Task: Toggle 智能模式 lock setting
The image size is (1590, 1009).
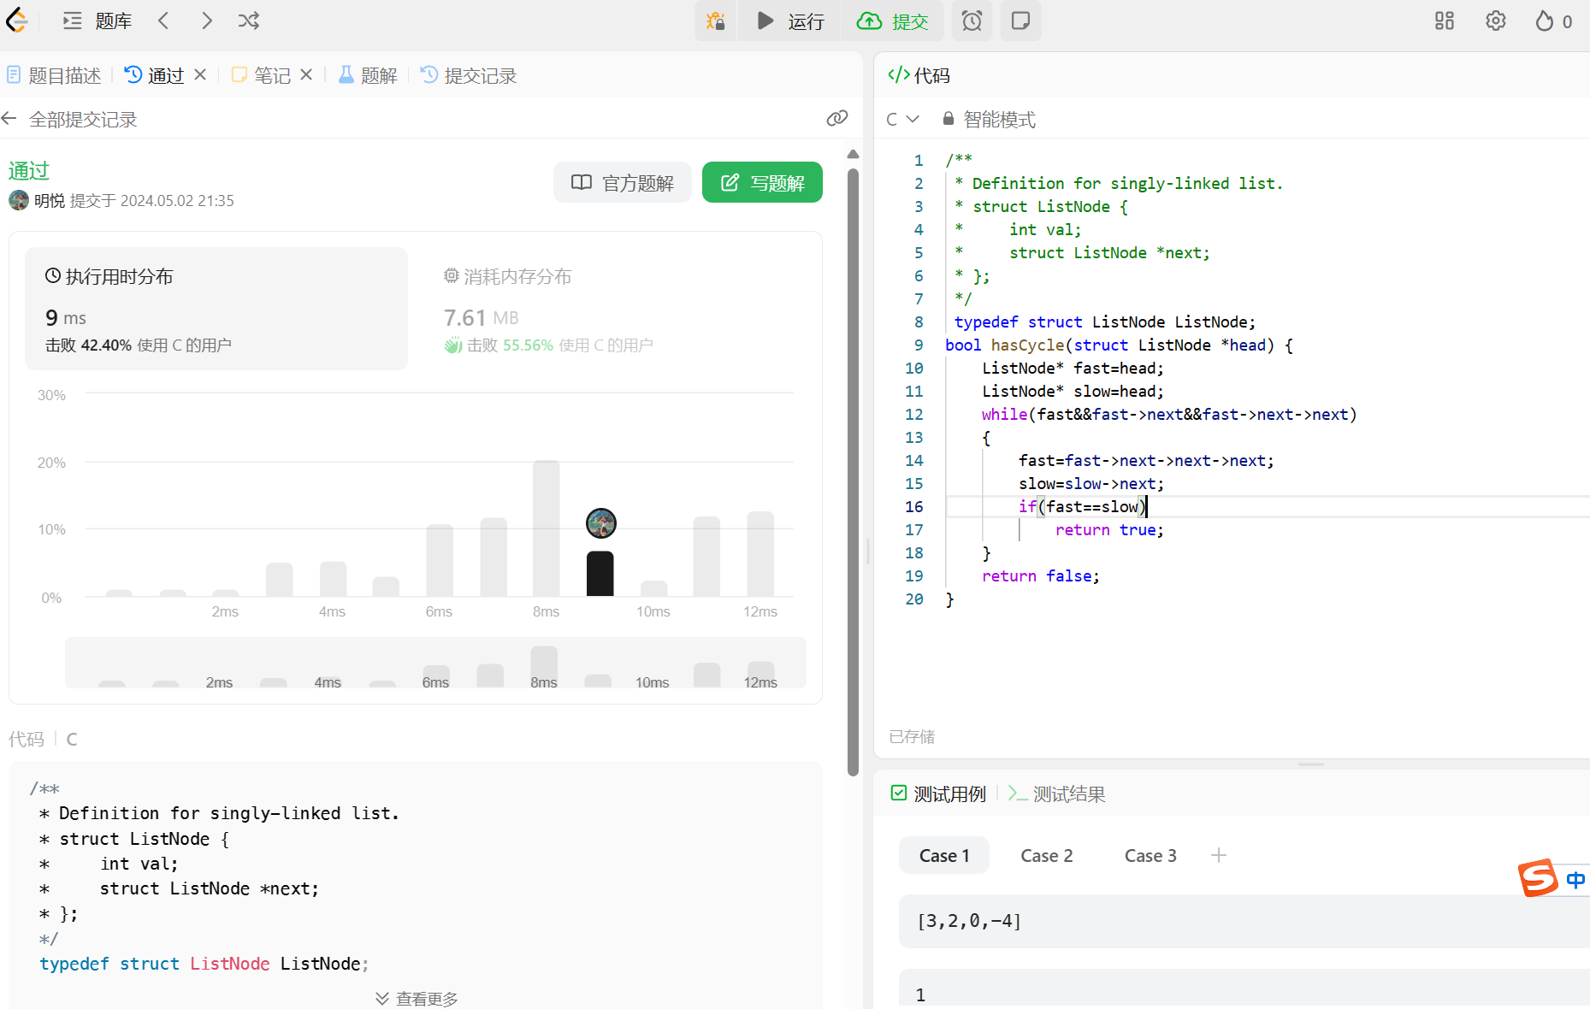Action: [989, 119]
